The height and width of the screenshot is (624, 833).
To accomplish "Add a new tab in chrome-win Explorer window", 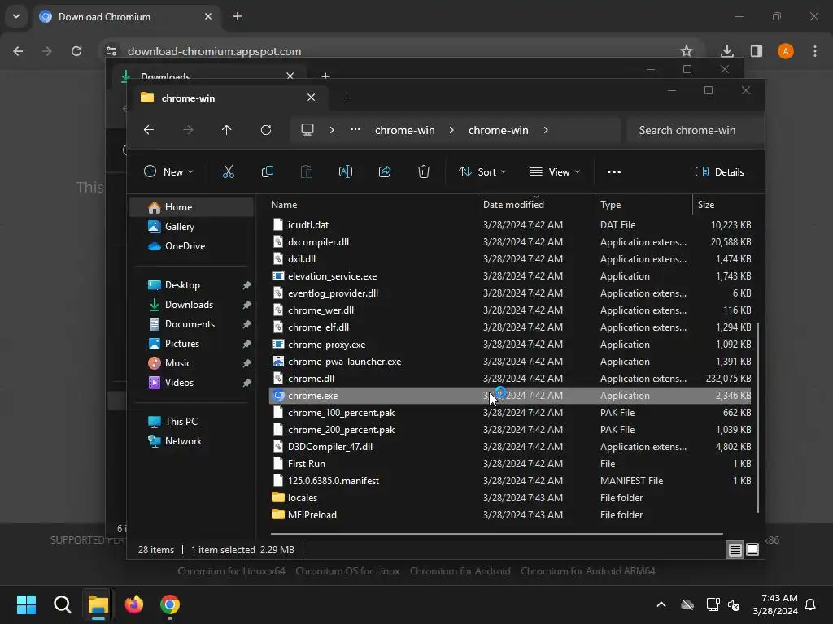I will [x=347, y=98].
